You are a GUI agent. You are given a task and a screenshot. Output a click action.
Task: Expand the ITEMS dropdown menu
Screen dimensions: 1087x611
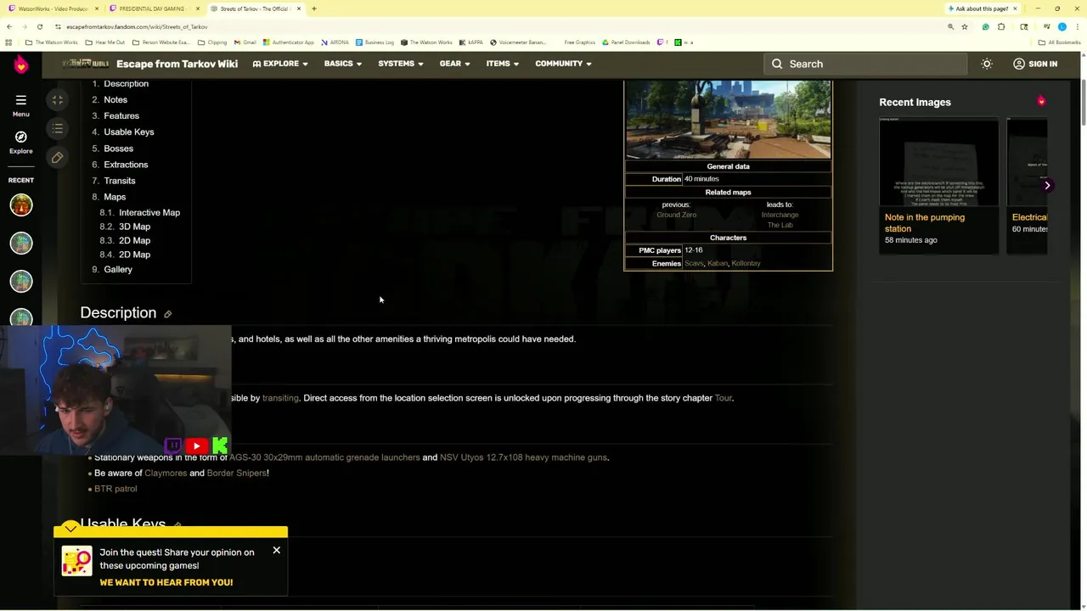(x=502, y=64)
